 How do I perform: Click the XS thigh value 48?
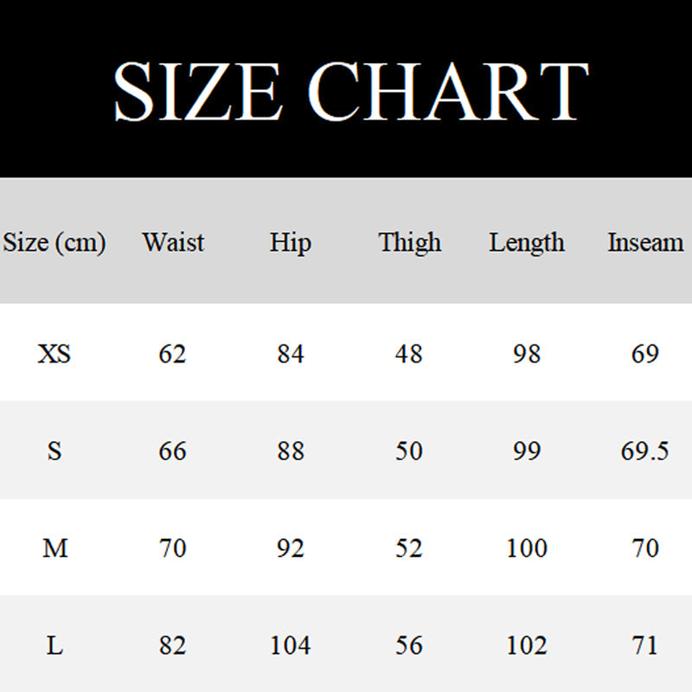click(408, 354)
